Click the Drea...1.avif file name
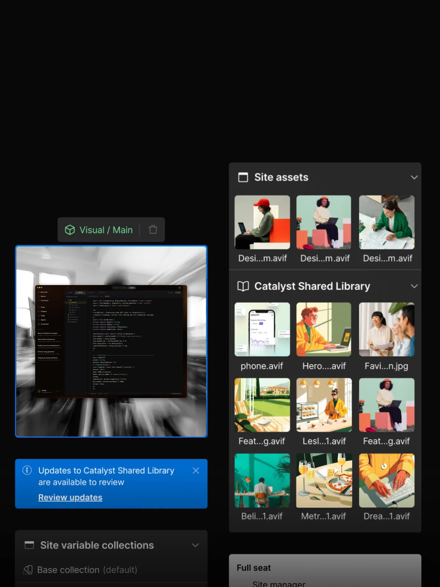This screenshot has width=440, height=587. point(386,516)
